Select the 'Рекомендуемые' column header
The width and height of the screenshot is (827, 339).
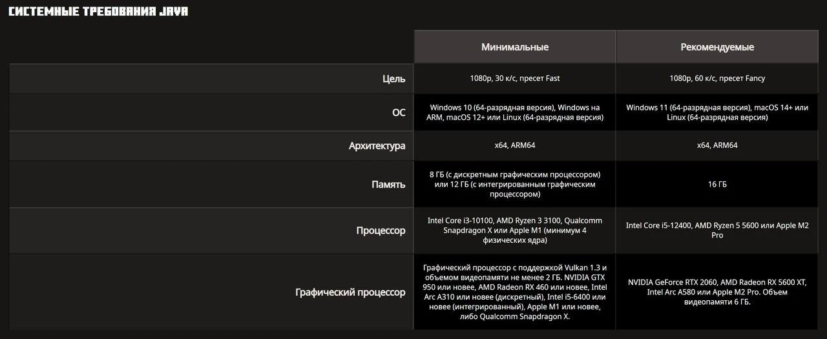tap(717, 47)
